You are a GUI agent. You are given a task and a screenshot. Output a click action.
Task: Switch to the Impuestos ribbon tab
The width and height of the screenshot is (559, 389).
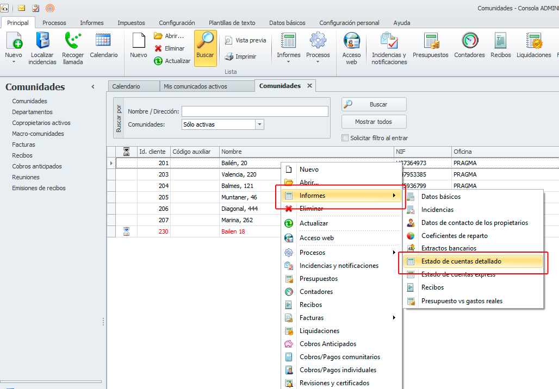click(131, 23)
